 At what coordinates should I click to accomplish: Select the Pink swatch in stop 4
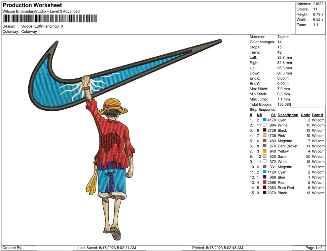click(x=265, y=135)
